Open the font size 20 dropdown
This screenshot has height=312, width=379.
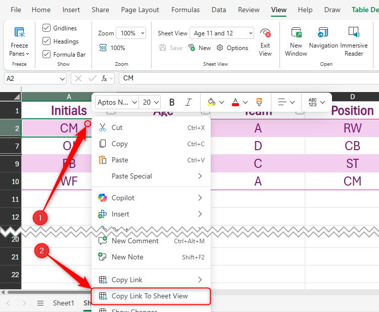151,102
